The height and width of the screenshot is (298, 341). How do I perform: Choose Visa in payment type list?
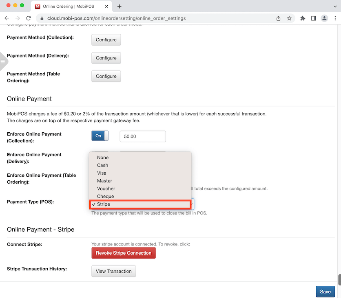[x=140, y=173]
